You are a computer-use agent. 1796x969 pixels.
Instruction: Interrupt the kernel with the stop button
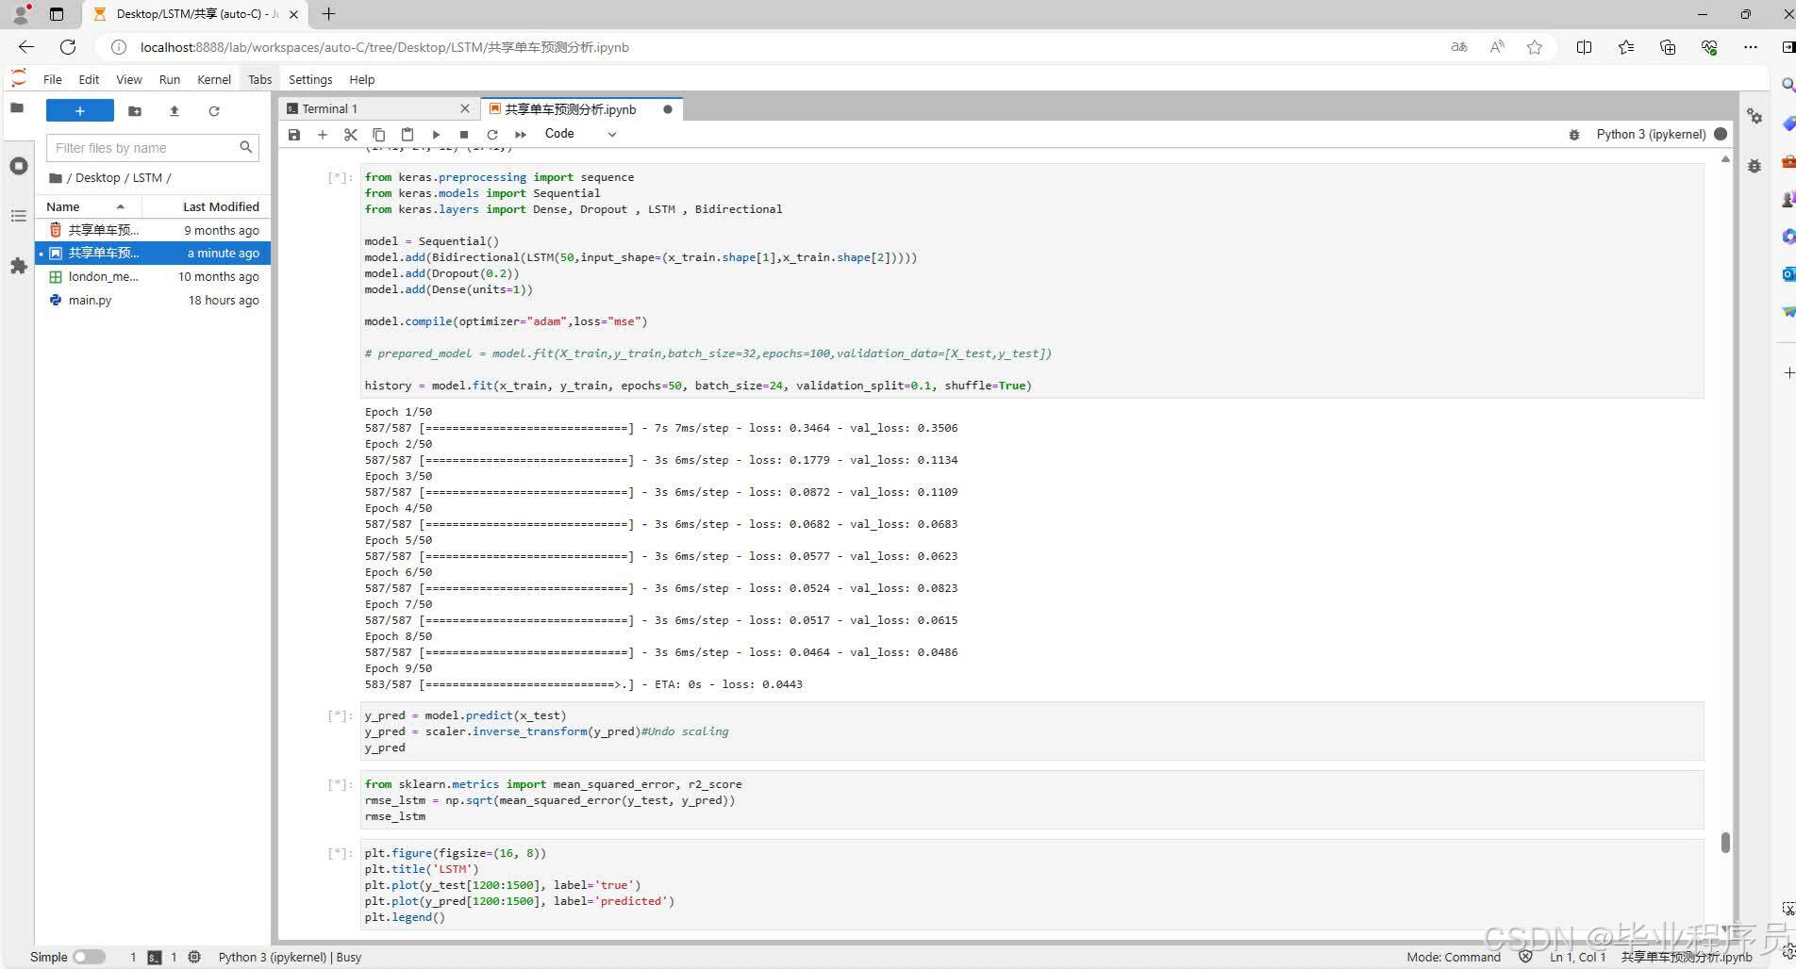coord(464,135)
